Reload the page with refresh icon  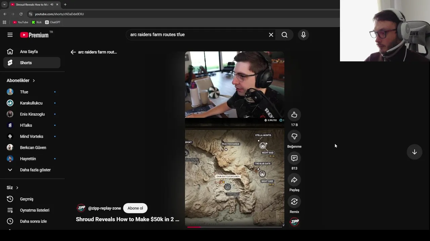tap(21, 14)
